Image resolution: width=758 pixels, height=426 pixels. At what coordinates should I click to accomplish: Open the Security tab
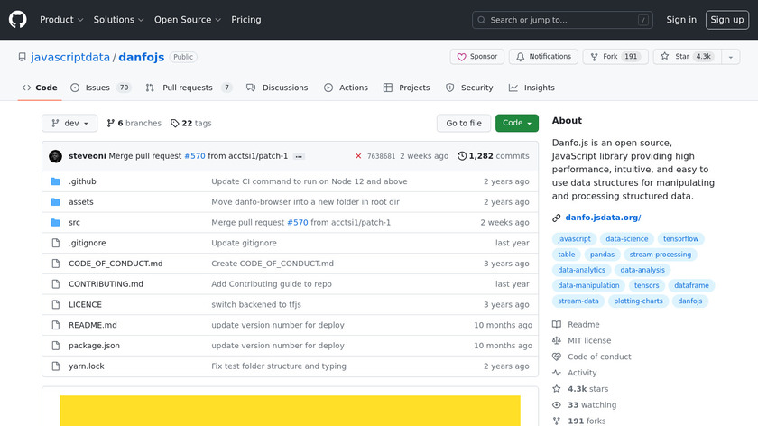[x=469, y=88]
